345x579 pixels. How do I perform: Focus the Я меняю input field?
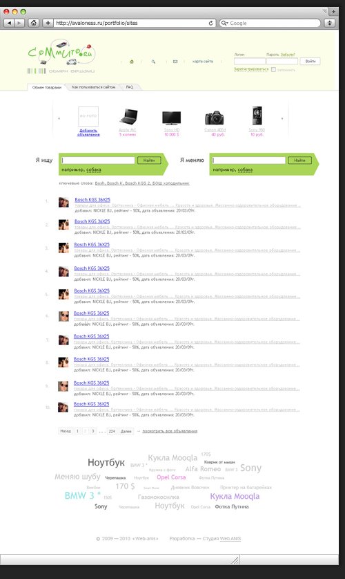pos(249,160)
